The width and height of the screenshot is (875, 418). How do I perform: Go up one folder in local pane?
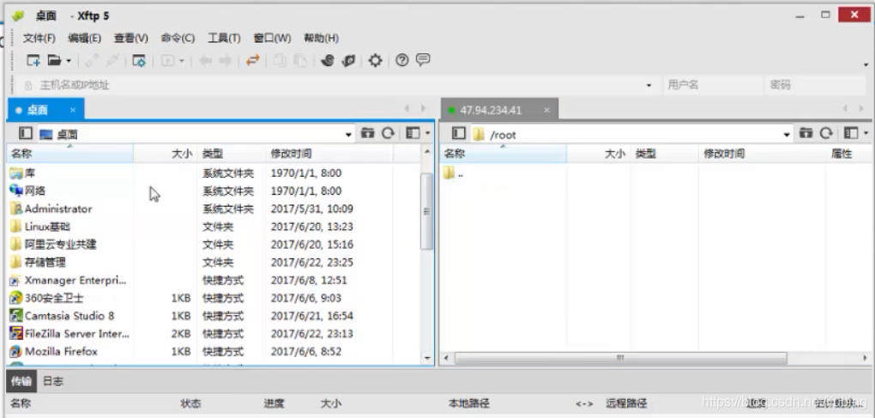click(367, 133)
